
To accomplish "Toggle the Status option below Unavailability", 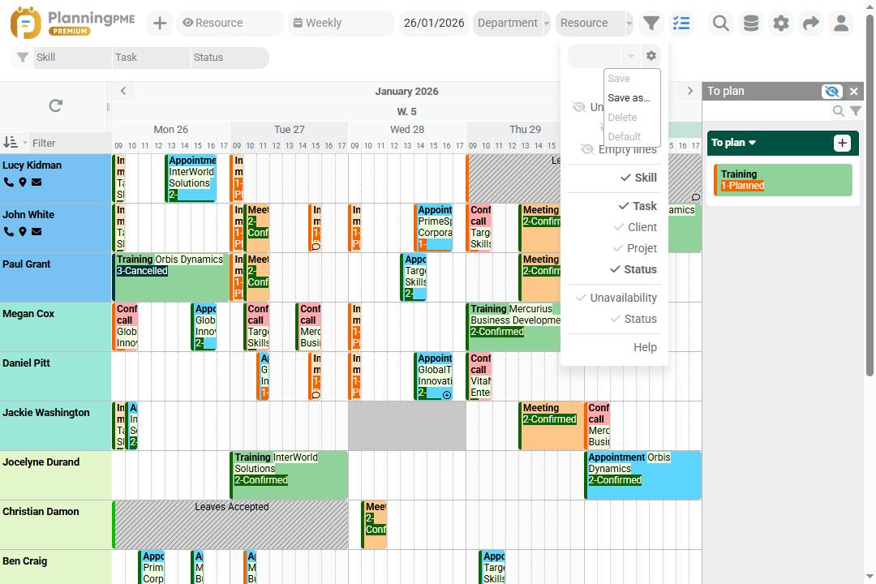I will (x=633, y=319).
